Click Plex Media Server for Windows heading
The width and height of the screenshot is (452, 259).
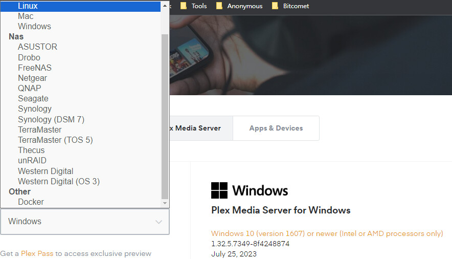[x=281, y=210]
